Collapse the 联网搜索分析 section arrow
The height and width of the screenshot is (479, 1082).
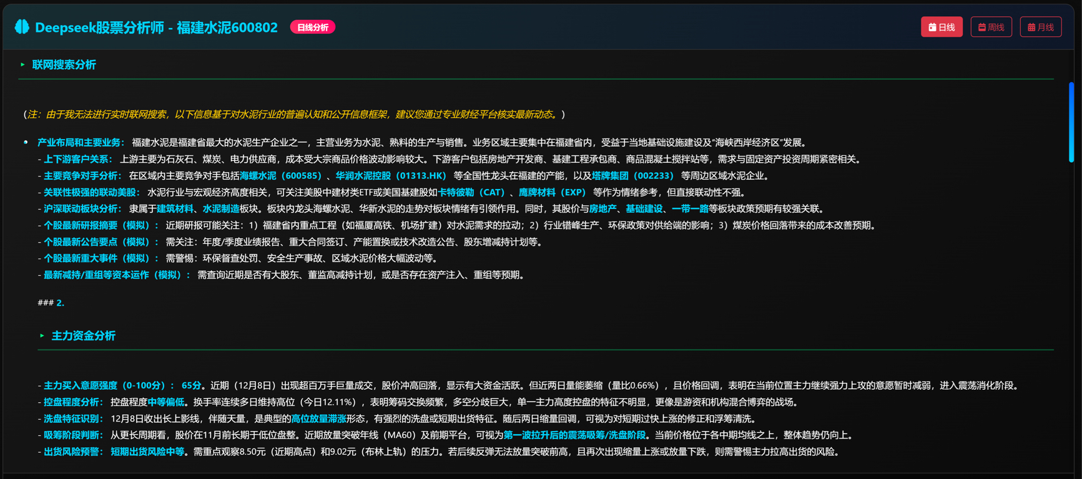click(x=23, y=65)
